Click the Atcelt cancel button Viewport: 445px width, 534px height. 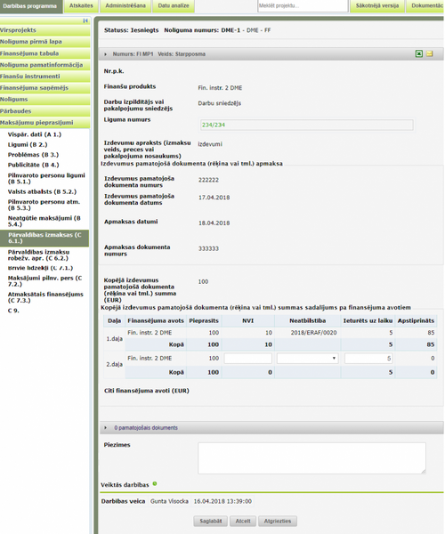(243, 521)
